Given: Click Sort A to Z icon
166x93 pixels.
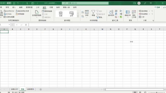Looking at the screenshot, I should 83,12.
